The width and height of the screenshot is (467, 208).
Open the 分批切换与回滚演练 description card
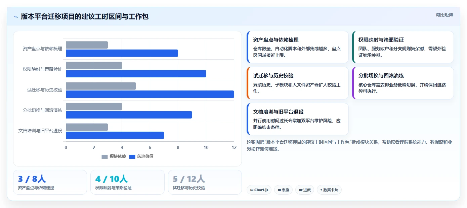click(403, 83)
